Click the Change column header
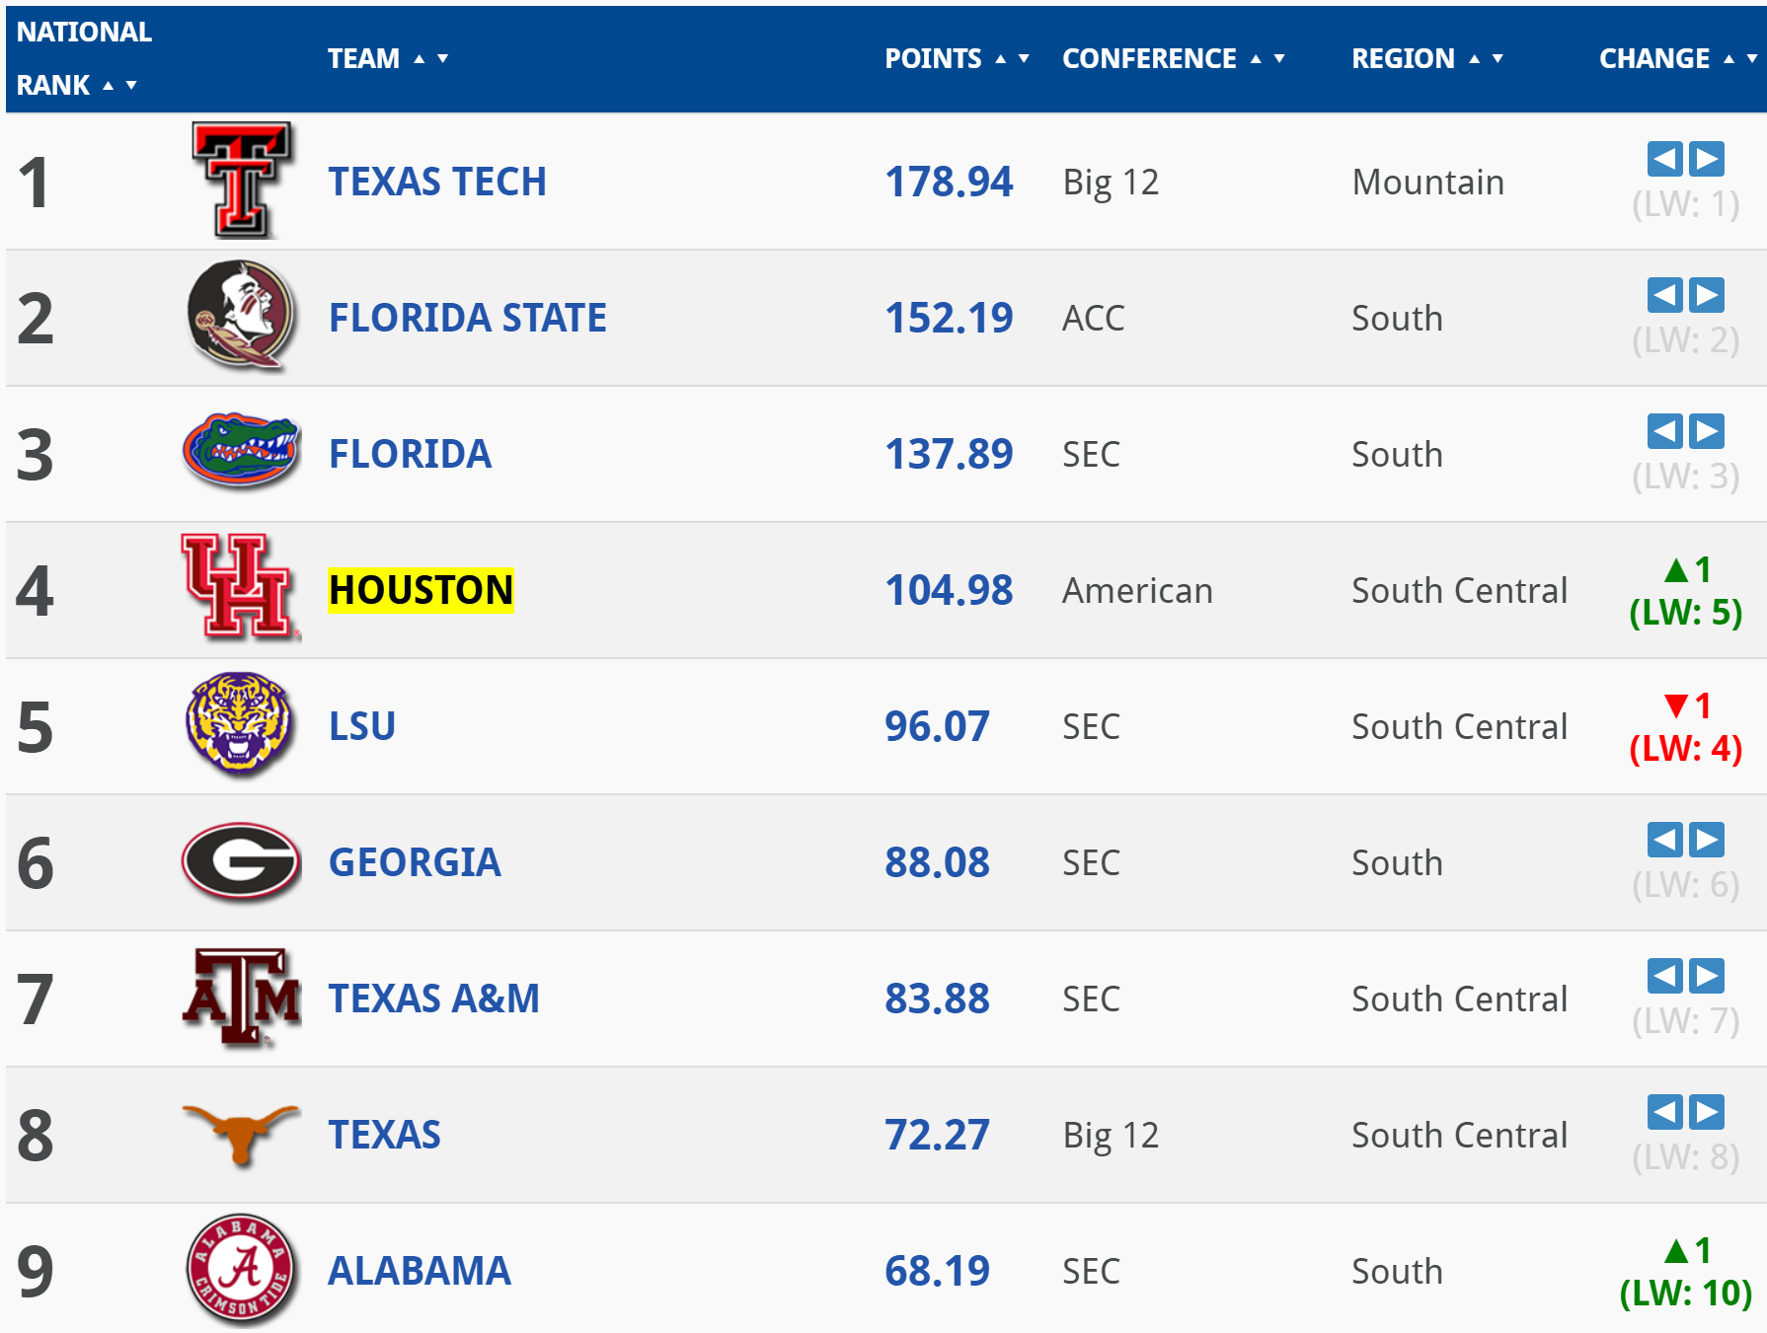Image resolution: width=1767 pixels, height=1333 pixels. click(x=1654, y=59)
